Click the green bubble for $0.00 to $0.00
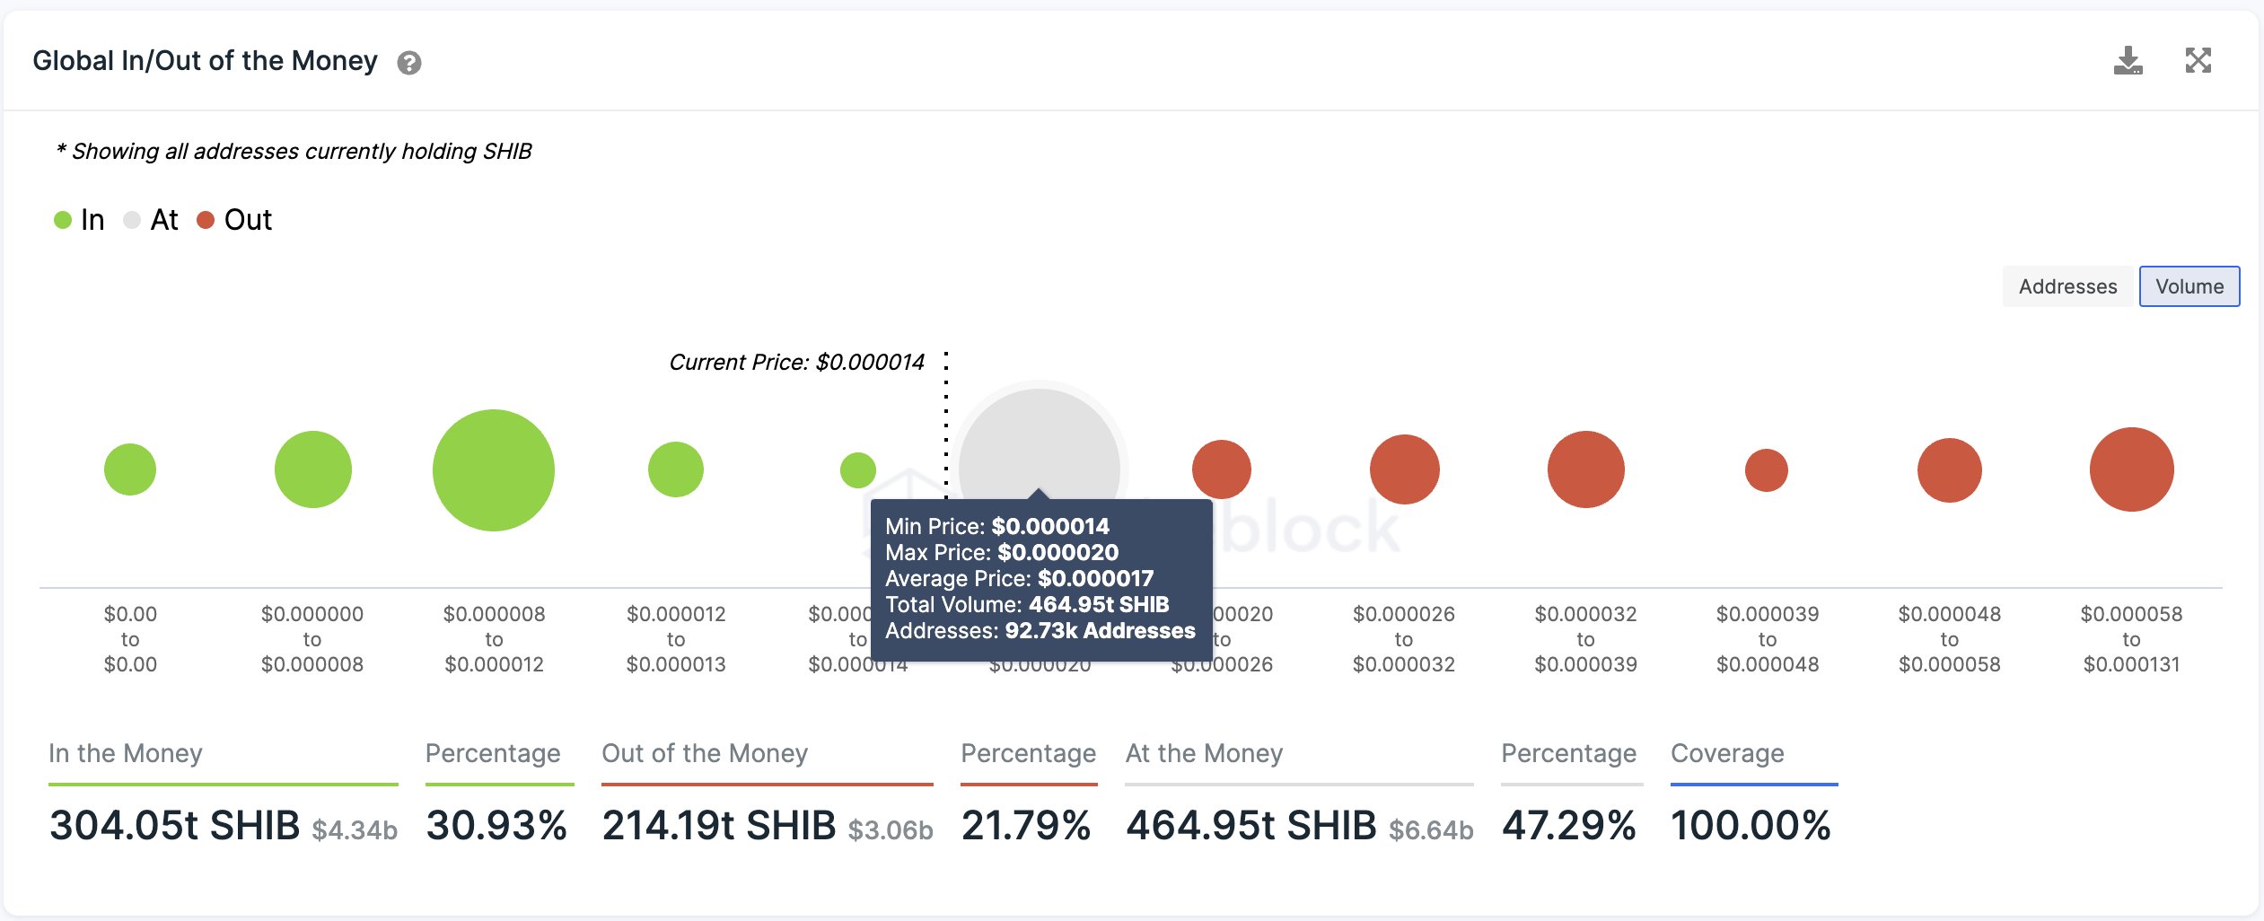This screenshot has width=2264, height=921. [x=130, y=469]
